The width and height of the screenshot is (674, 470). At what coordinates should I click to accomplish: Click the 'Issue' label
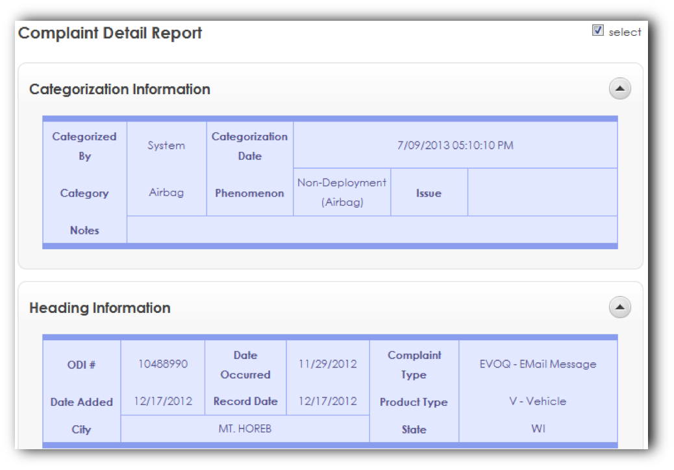(429, 193)
